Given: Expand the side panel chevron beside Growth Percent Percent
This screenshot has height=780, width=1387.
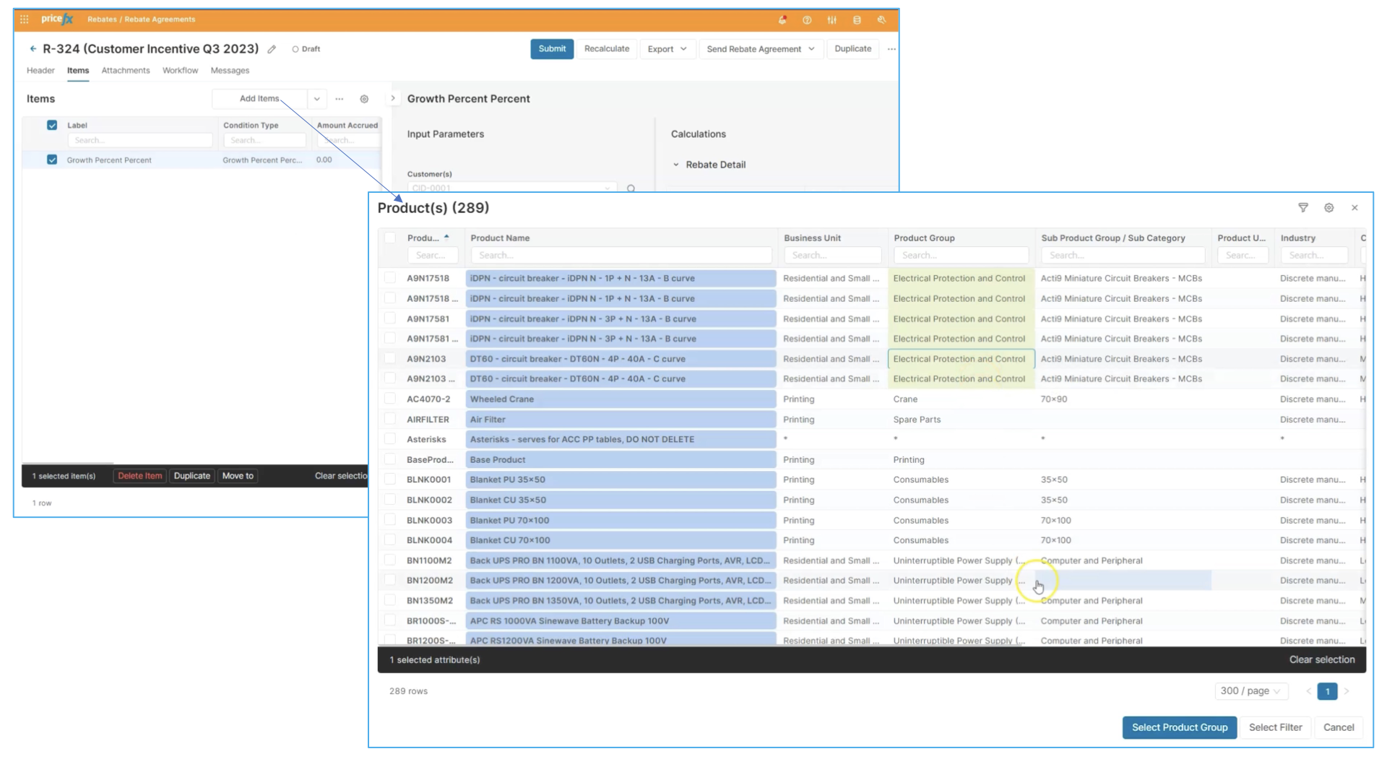Looking at the screenshot, I should [393, 99].
